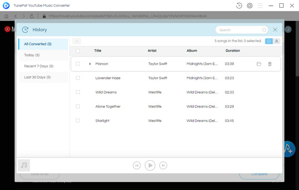Click the music note album art placeholder
The height and width of the screenshot is (190, 299).
click(x=24, y=165)
